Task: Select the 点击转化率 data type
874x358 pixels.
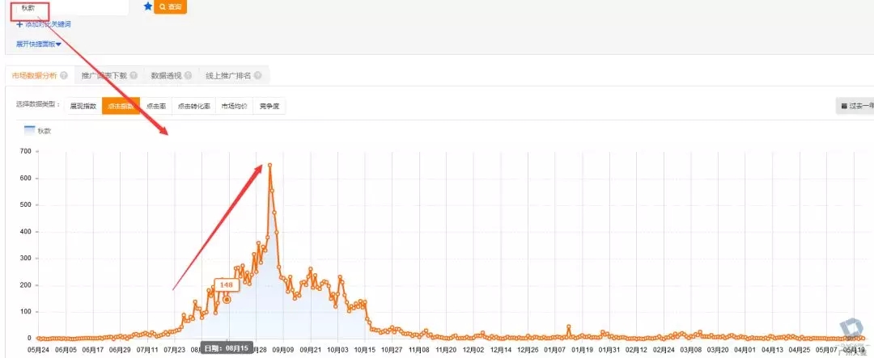Action: click(x=193, y=106)
